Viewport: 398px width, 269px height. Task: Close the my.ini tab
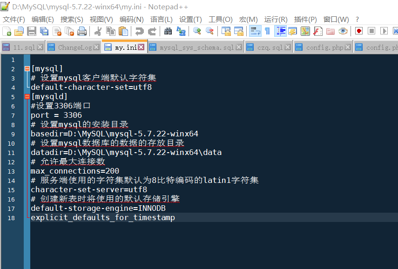coord(141,47)
